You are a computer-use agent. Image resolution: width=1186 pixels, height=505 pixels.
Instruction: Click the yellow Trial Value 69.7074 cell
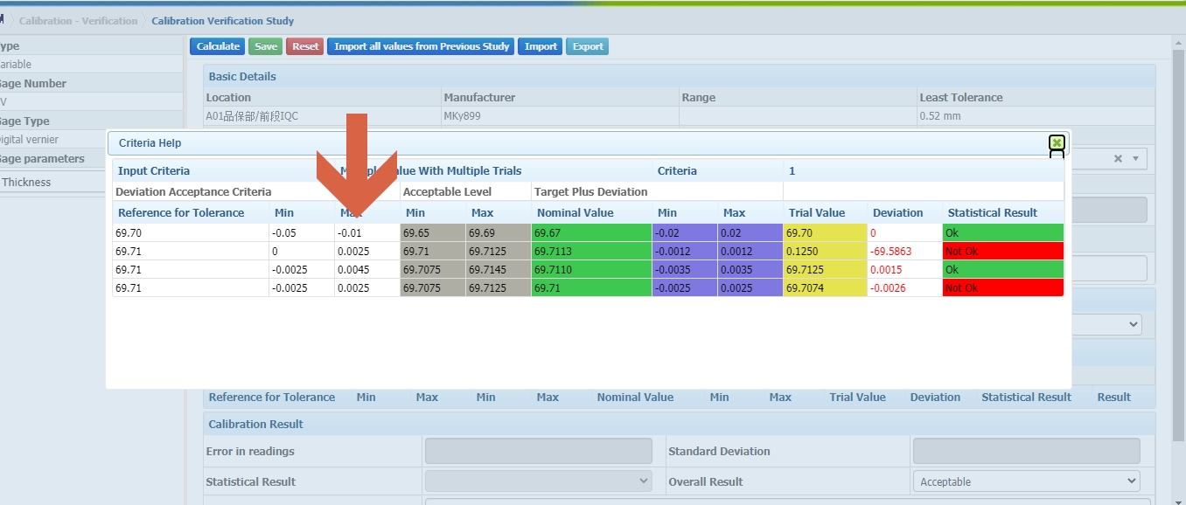point(825,288)
